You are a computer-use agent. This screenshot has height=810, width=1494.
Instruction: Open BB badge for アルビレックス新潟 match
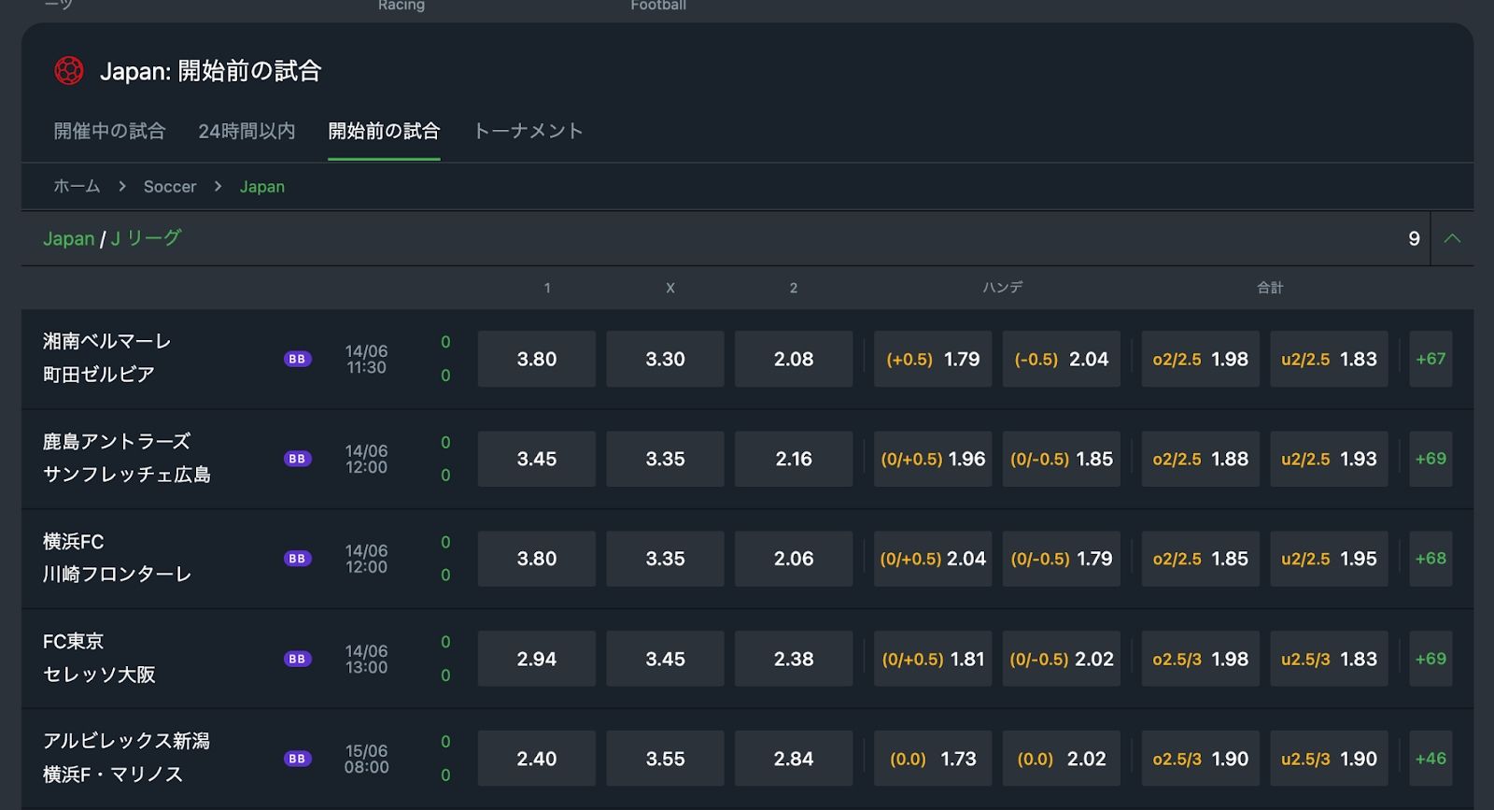coord(297,759)
